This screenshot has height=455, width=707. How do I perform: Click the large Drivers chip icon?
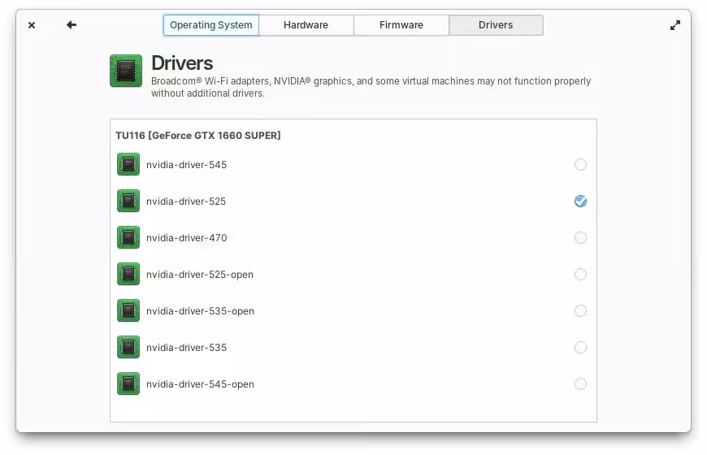pyautogui.click(x=126, y=71)
